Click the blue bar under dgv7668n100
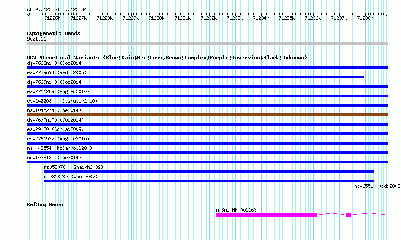Viewport: 401px width, 240px height. (207, 68)
